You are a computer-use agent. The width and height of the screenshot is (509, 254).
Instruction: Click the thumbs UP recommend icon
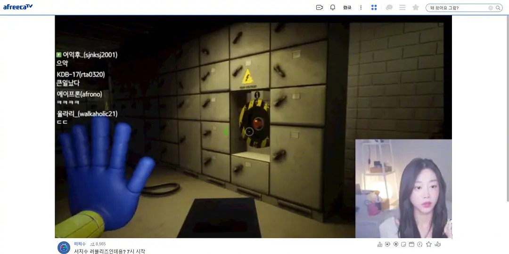click(437, 244)
